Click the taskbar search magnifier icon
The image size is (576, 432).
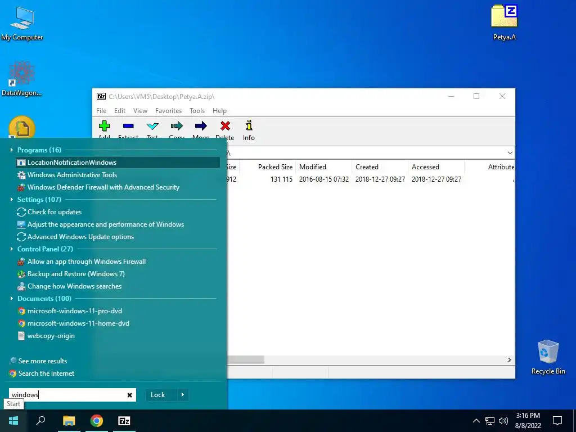(x=40, y=421)
